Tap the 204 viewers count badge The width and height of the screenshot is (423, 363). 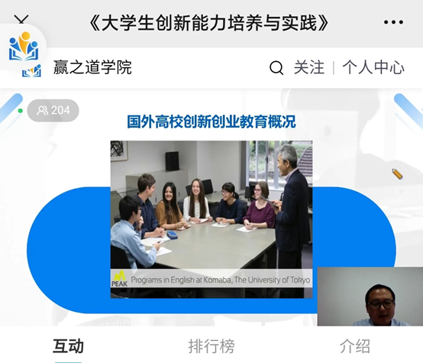[53, 111]
